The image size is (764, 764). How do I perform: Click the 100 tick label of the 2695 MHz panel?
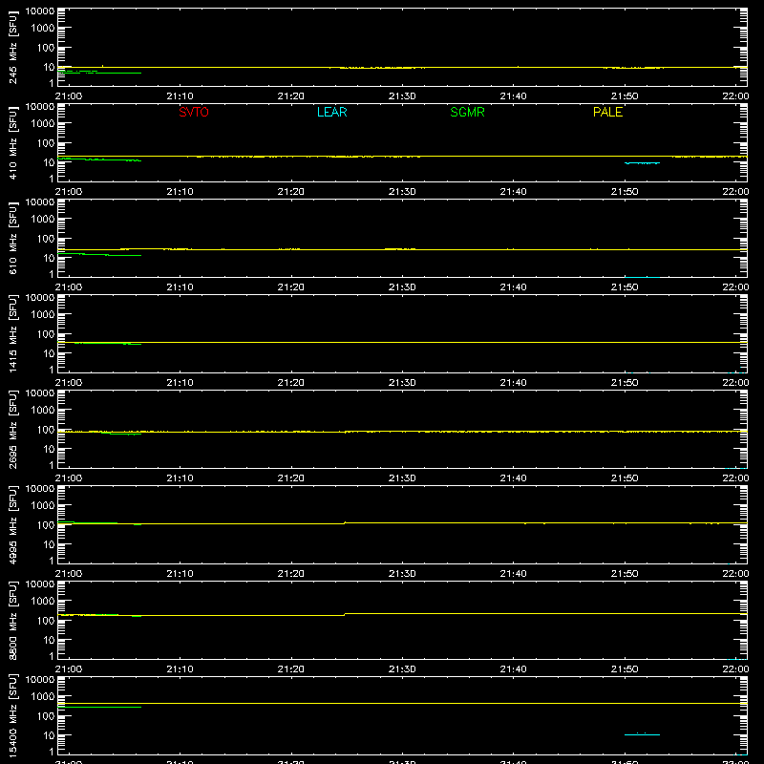pyautogui.click(x=46, y=429)
